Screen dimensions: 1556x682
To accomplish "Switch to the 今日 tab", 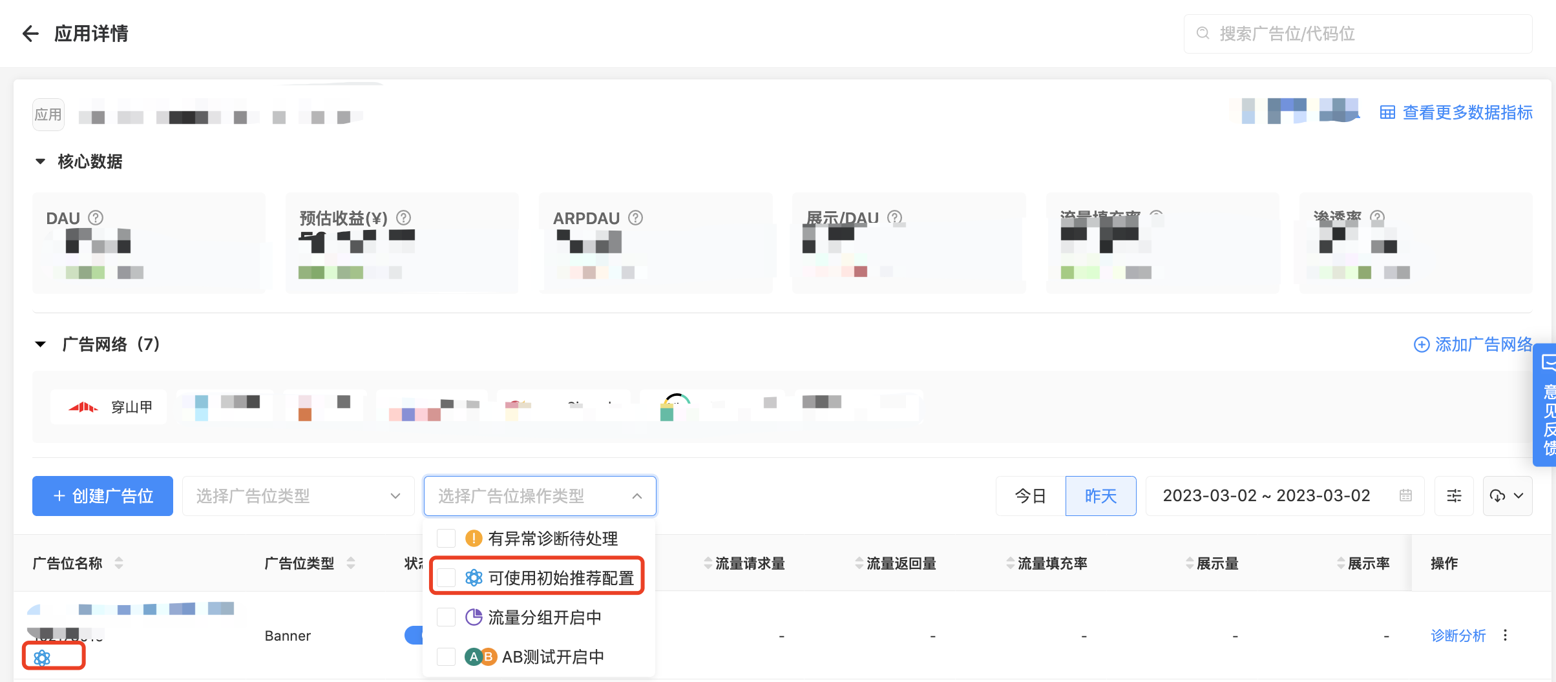I will tap(1030, 496).
